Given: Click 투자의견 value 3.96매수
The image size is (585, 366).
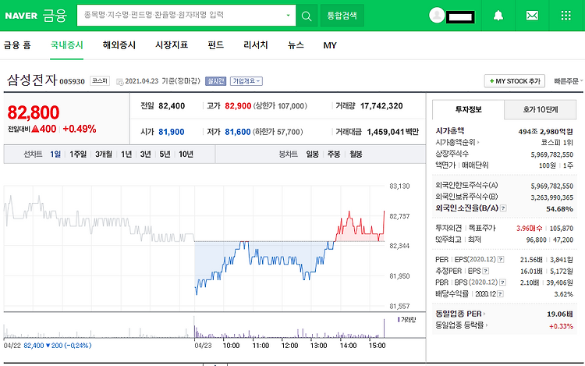Looking at the screenshot, I should 529,228.
